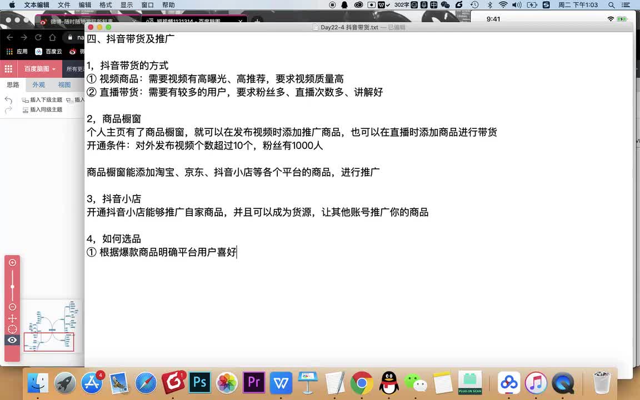Open Photos app in dock

pos(227,383)
